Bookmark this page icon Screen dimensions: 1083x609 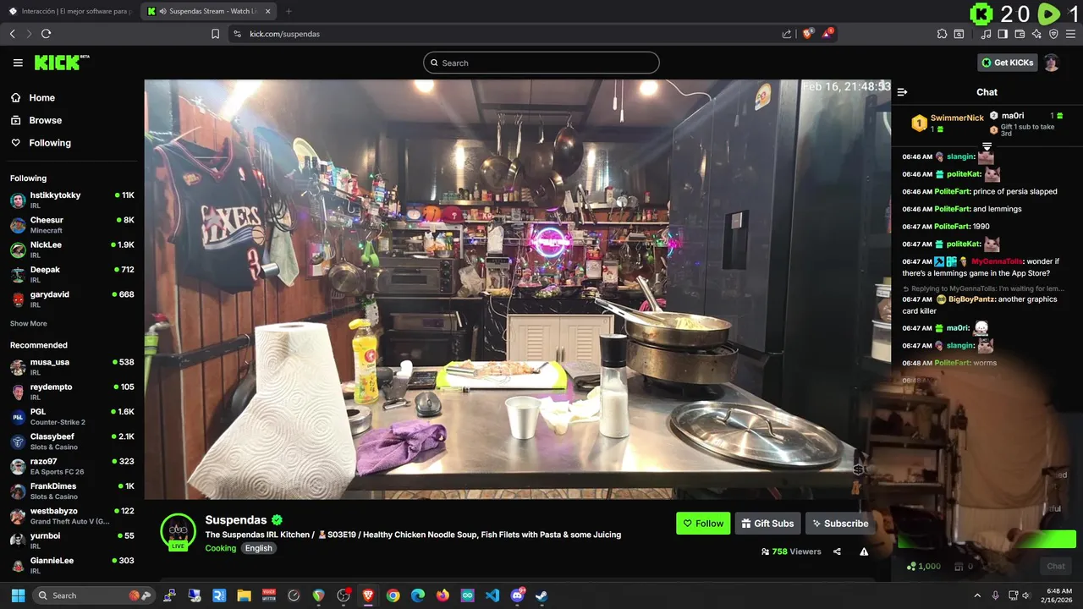coord(215,34)
